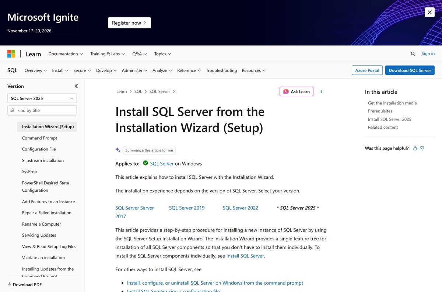442x292 pixels.
Task: Open the Secure dropdown
Action: (x=82, y=70)
